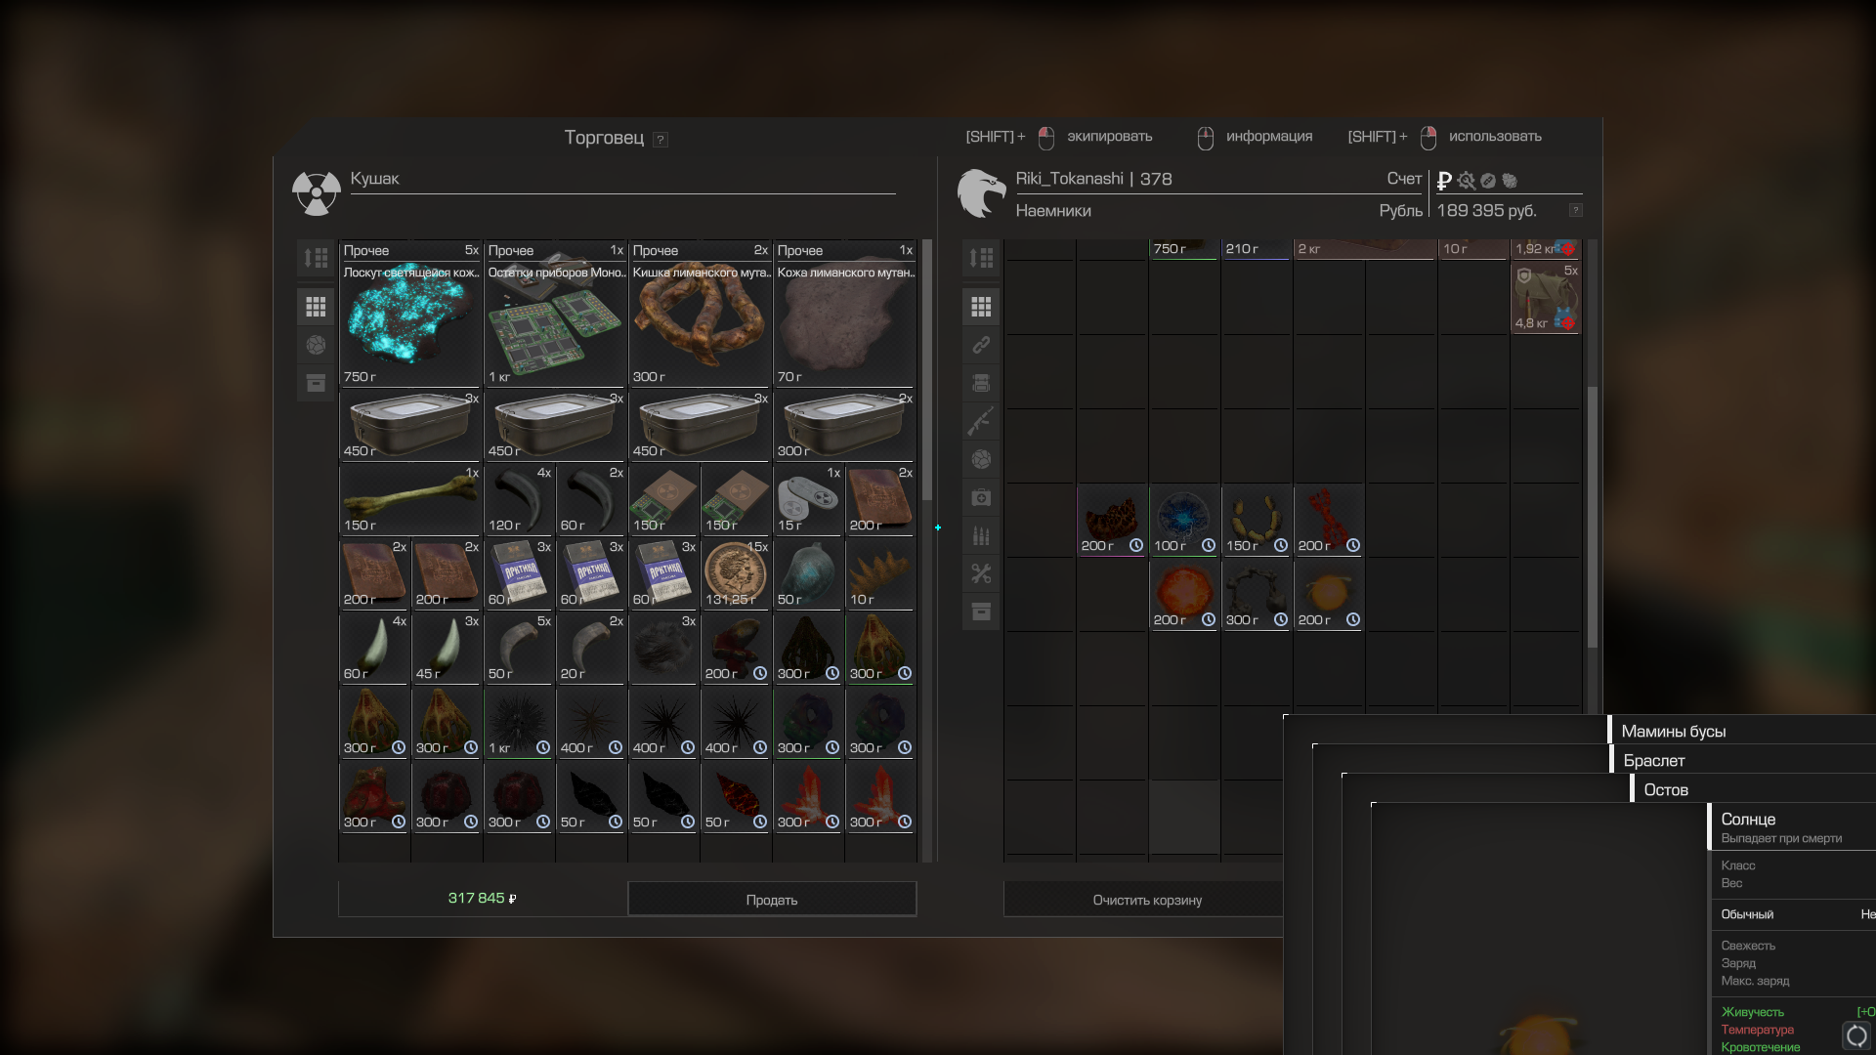Sort the player inventory list
Screen dimensions: 1876x1055
click(x=981, y=258)
